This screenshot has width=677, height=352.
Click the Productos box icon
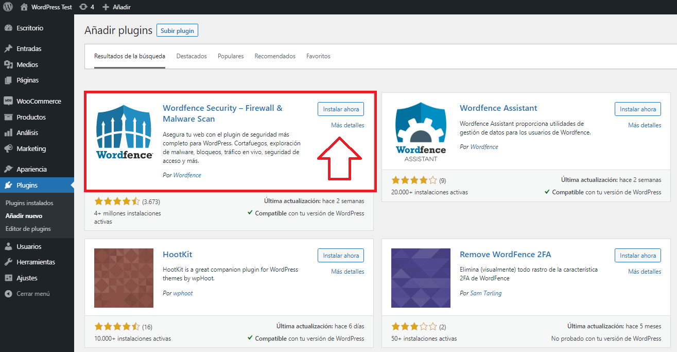tap(8, 117)
